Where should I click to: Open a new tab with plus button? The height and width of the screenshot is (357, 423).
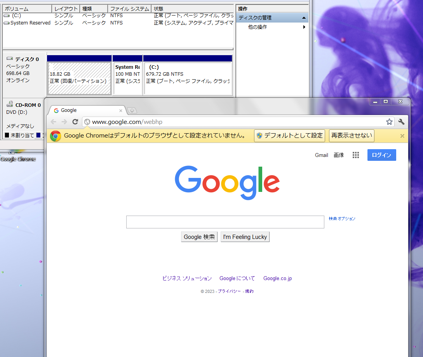(132, 110)
